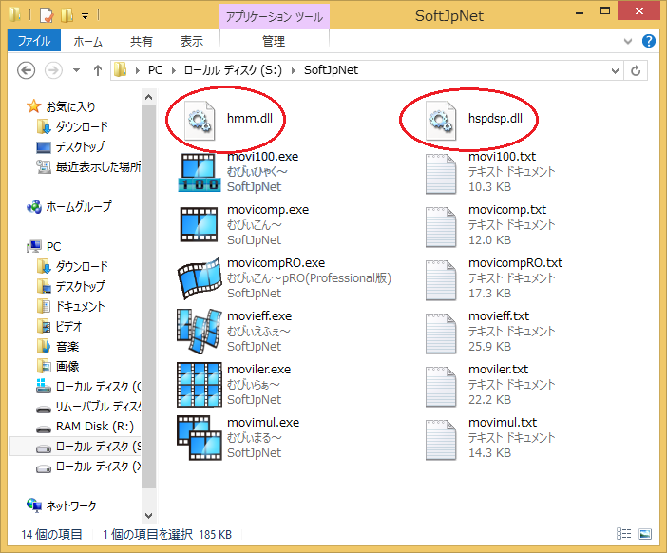Open the 共有 ribbon tab

142,41
